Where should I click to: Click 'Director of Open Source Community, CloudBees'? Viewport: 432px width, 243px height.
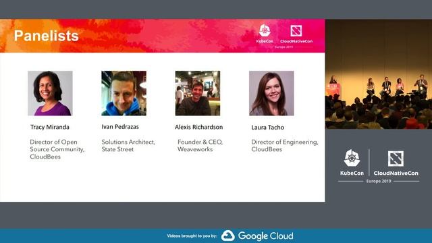(57, 149)
